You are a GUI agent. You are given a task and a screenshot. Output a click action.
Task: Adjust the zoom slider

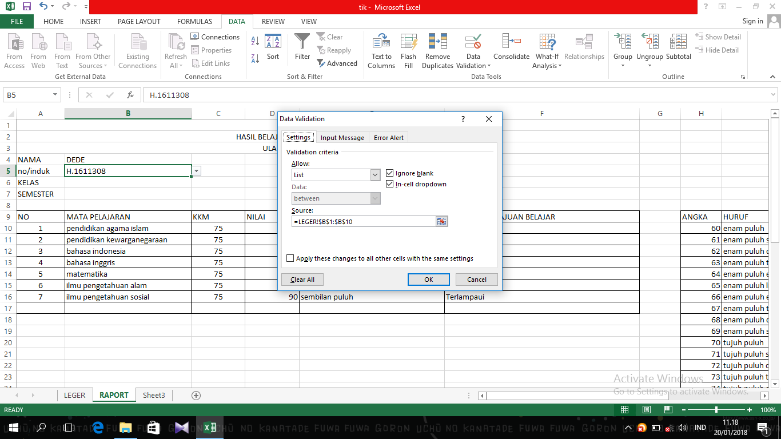tap(716, 410)
